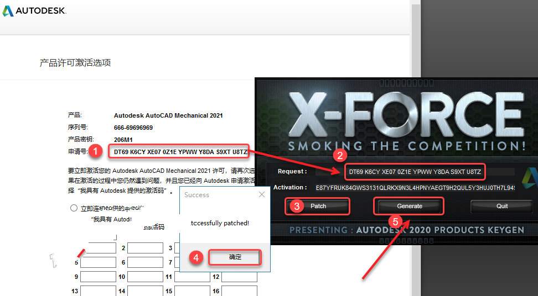Click activation code box number 15
Image resolution: width=538 pixels, height=296 pixels.
tap(192, 291)
